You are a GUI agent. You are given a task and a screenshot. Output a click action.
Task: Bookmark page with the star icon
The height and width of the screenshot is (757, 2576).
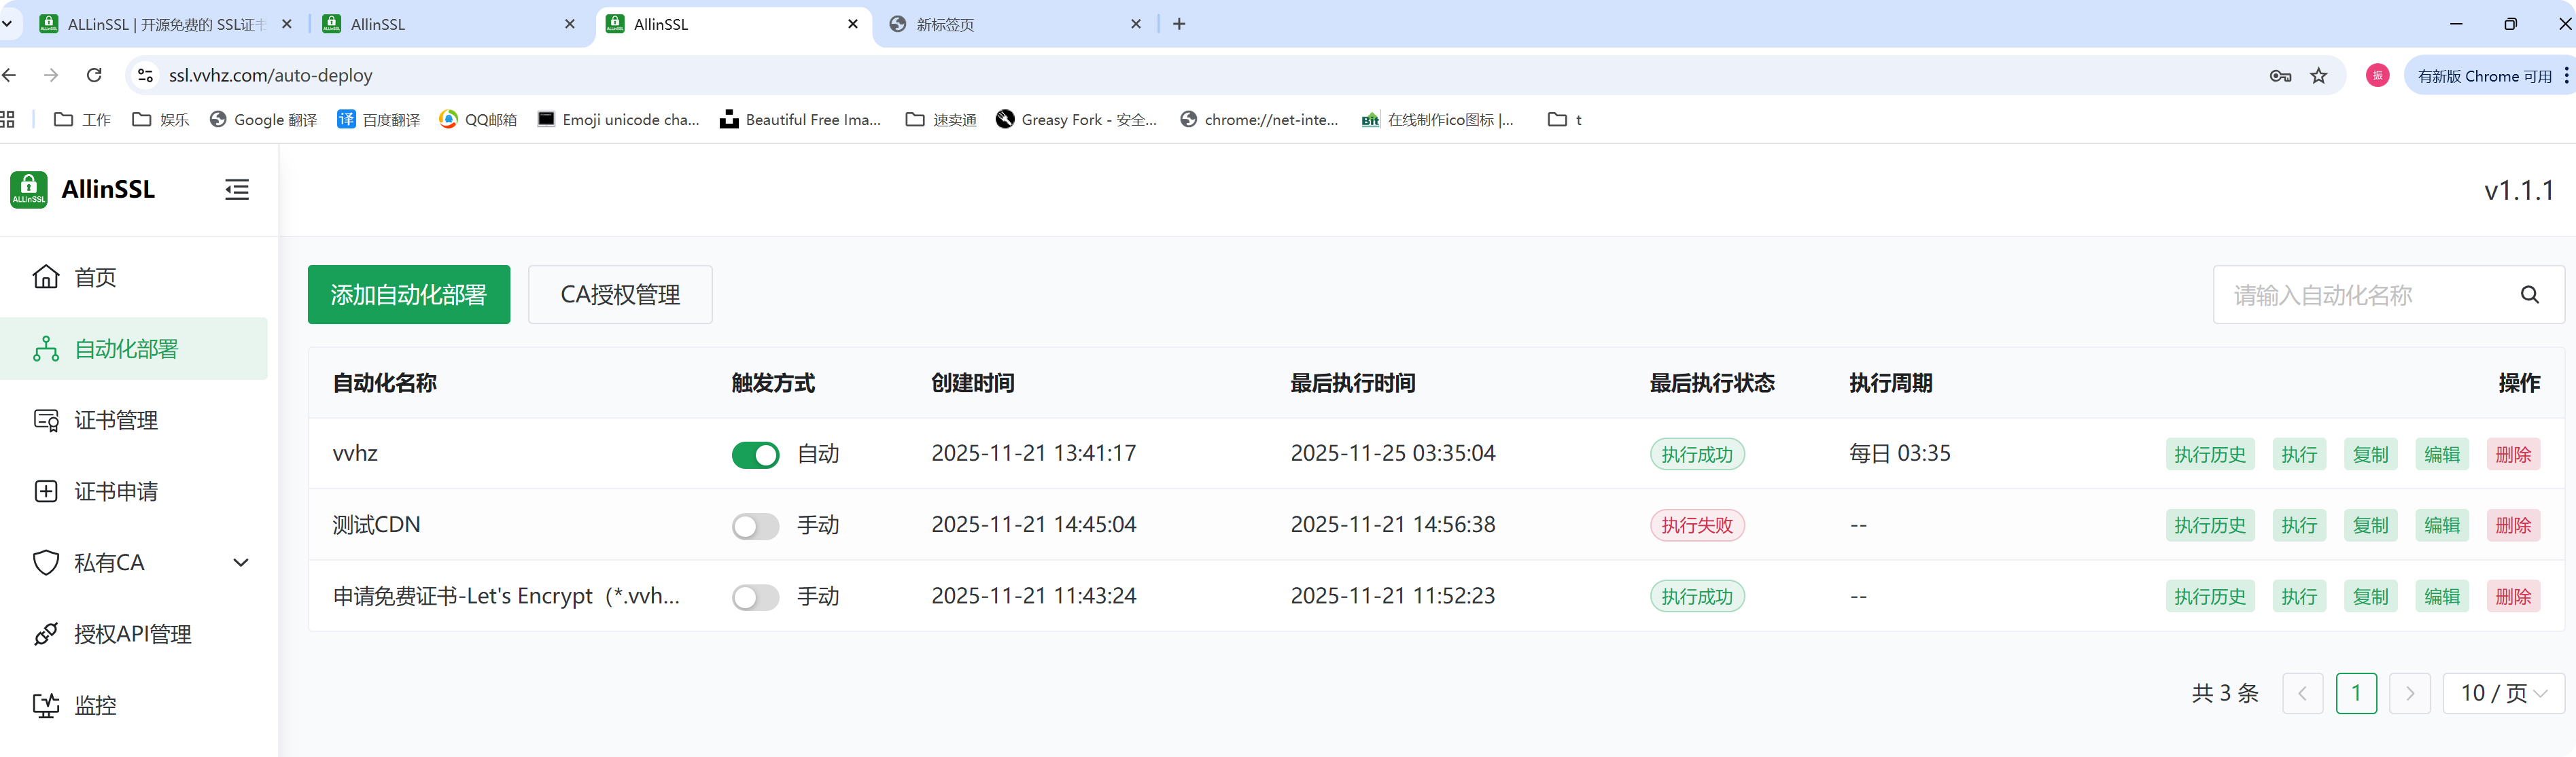click(2319, 76)
